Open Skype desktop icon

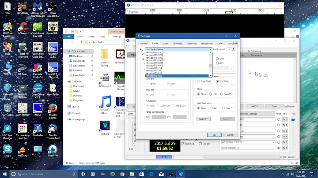pyautogui.click(x=8, y=151)
